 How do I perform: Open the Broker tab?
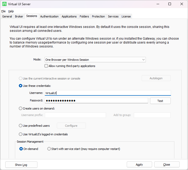tap(19, 16)
